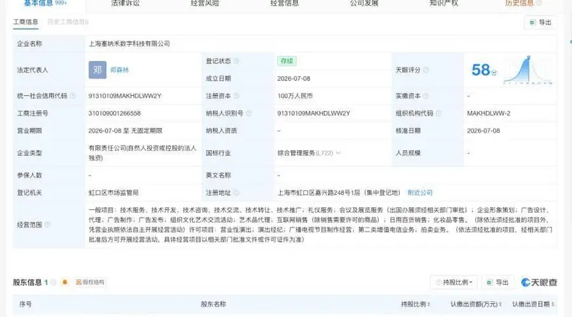Click the help icon beside 登记状态

tap(236, 61)
